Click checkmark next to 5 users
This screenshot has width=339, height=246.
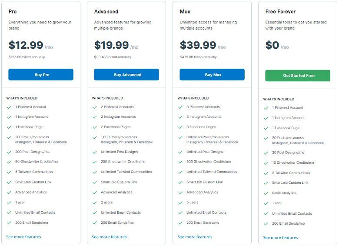click(180, 203)
